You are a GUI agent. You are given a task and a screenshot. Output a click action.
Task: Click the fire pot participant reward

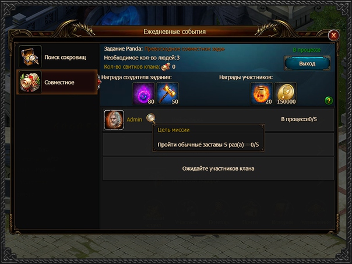[x=262, y=93]
